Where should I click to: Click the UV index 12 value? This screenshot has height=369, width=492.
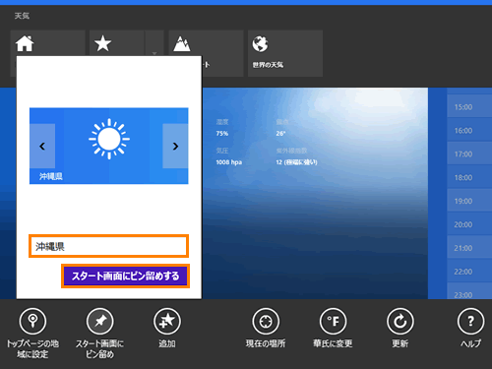pyautogui.click(x=296, y=162)
